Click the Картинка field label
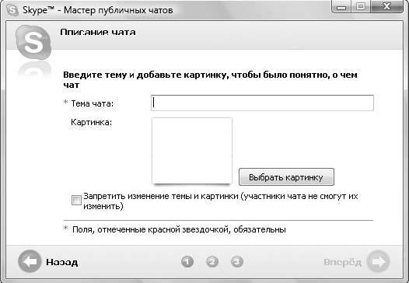 91,122
